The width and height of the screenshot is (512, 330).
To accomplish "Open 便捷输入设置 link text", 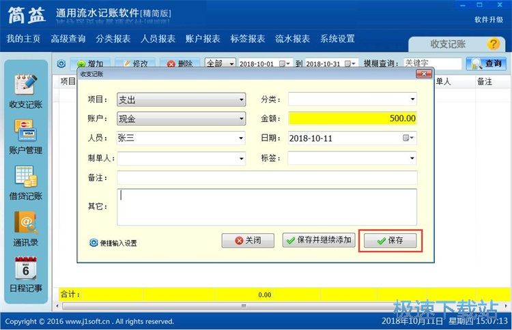I will point(118,243).
